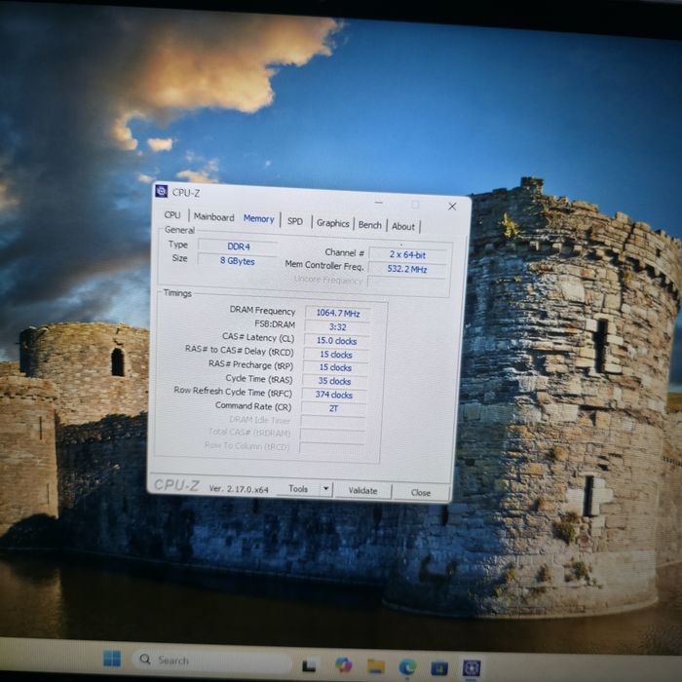Click the 374 clocks tRFC value
The image size is (682, 682).
point(334,395)
